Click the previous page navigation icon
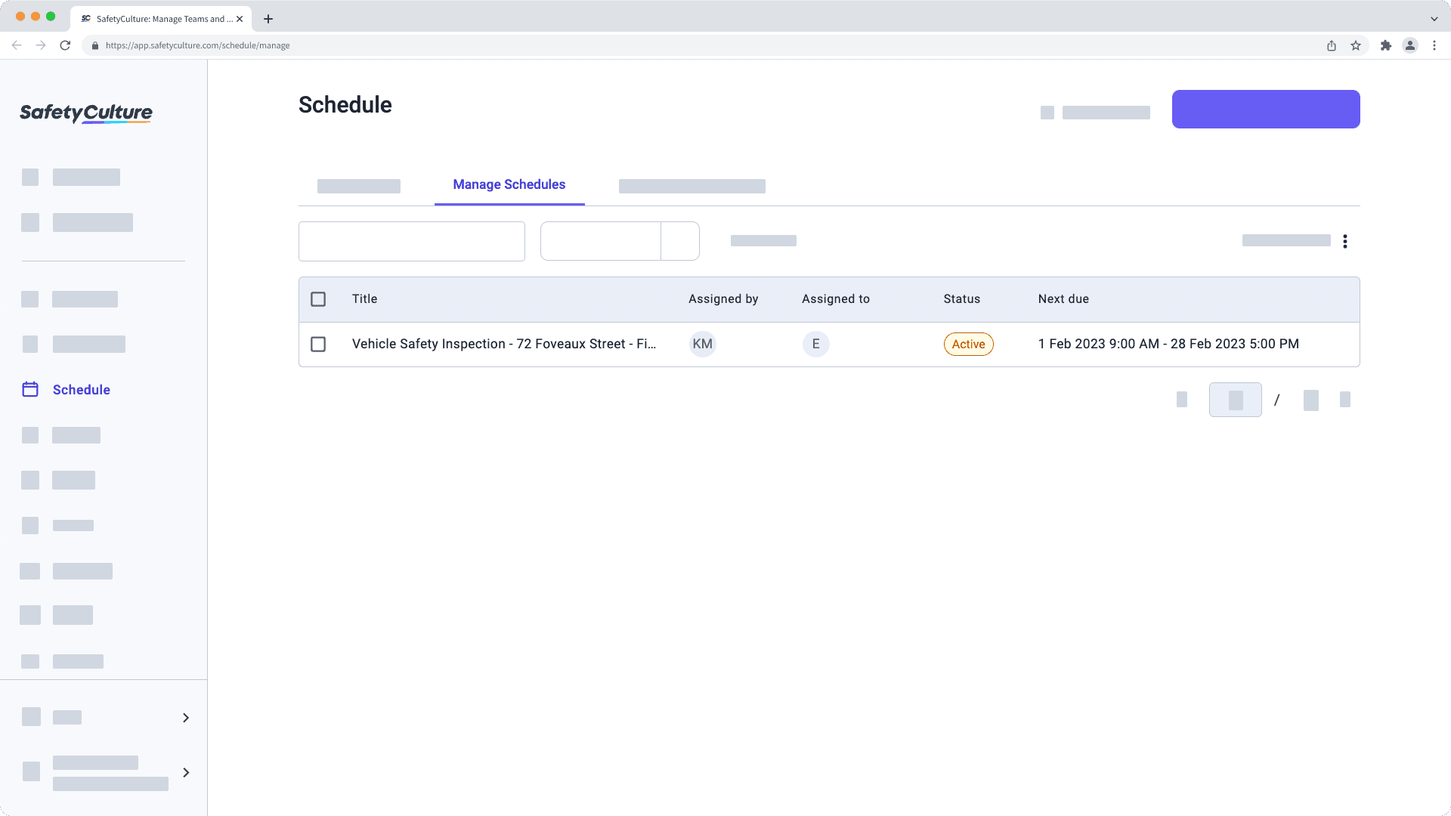 [x=1182, y=400]
